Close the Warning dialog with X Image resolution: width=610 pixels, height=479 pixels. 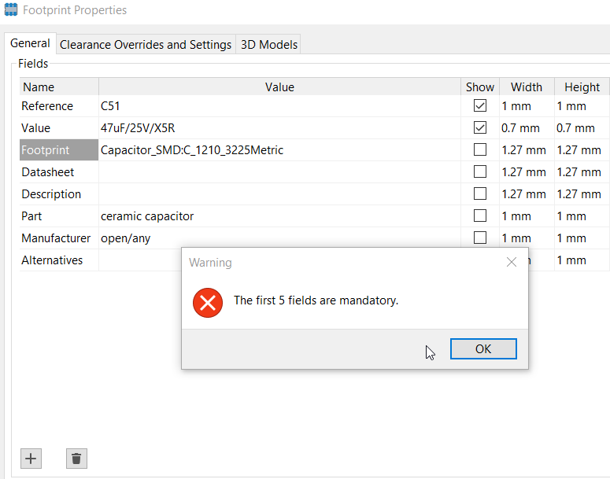tap(511, 262)
